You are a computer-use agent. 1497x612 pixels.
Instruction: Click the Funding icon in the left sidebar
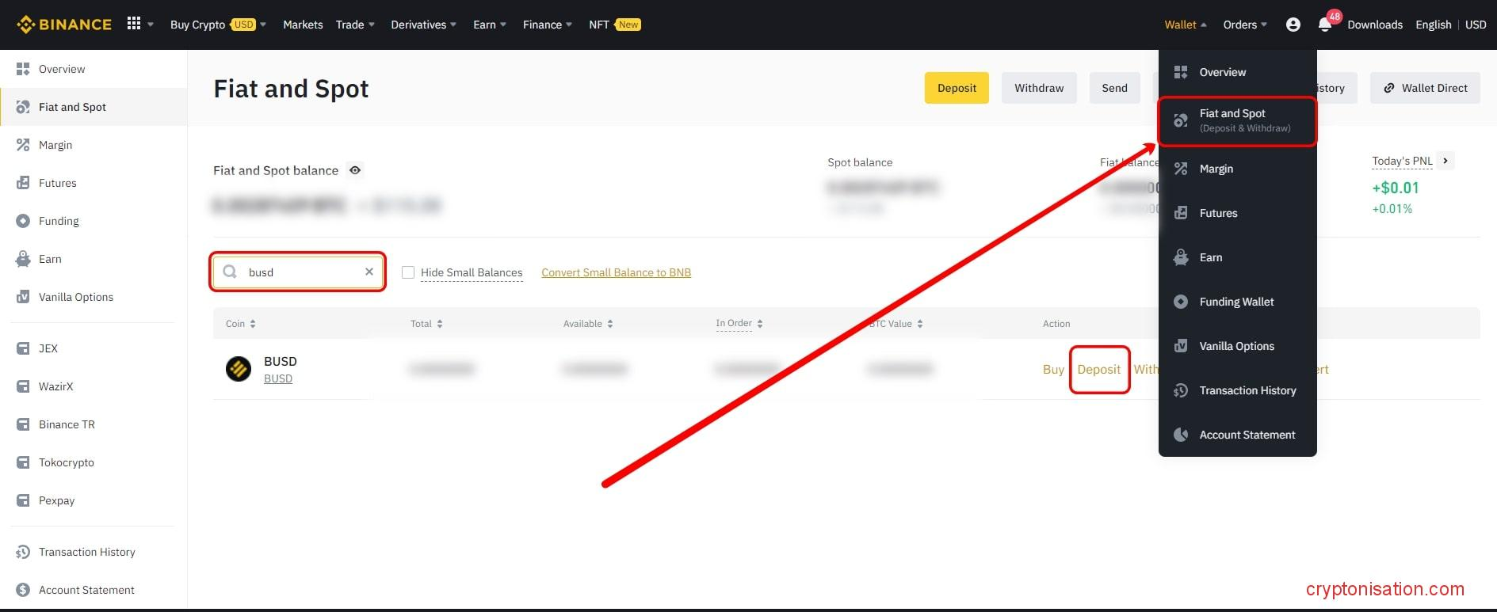pos(23,221)
